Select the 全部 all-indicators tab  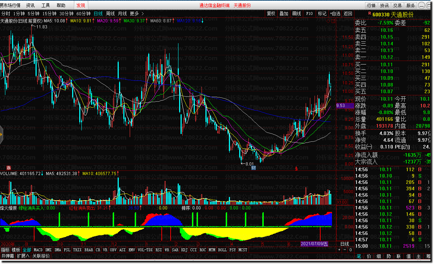point(27,250)
